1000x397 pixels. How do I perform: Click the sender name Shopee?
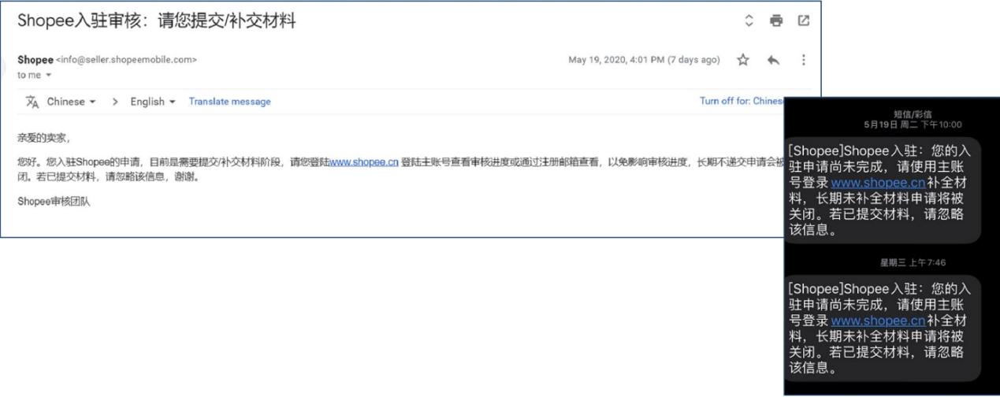pyautogui.click(x=35, y=60)
